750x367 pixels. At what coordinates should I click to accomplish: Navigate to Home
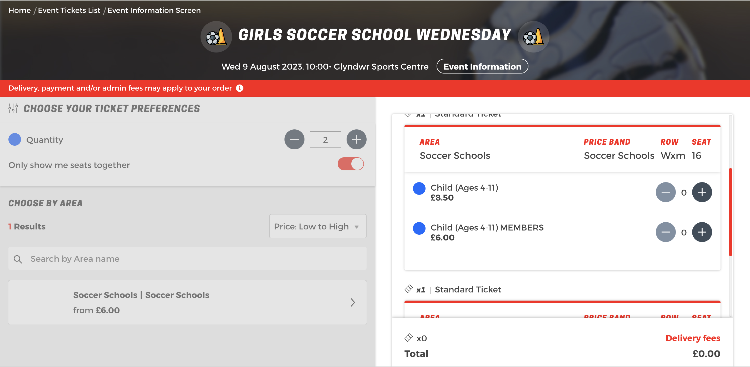19,10
